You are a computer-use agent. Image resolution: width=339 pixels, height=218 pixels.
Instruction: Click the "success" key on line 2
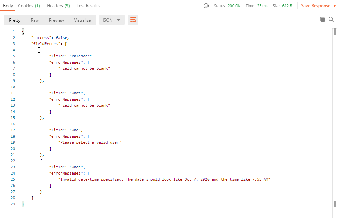[x=41, y=38]
